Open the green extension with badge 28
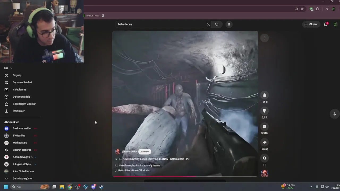 coord(311,9)
